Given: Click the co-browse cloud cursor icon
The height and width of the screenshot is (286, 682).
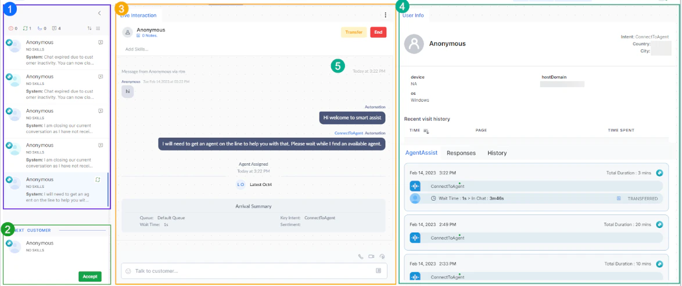Looking at the screenshot, I should click(x=382, y=256).
